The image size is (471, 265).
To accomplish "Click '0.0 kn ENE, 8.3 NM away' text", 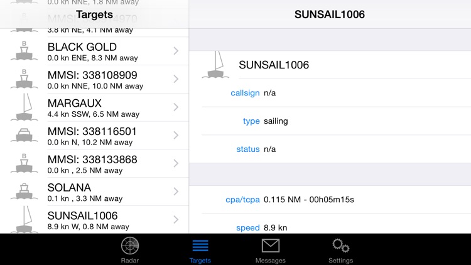I will coord(92,58).
